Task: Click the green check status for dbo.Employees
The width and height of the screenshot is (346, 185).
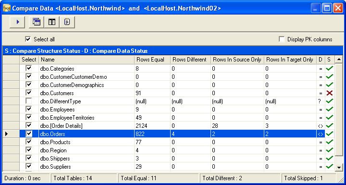Action: pos(330,110)
